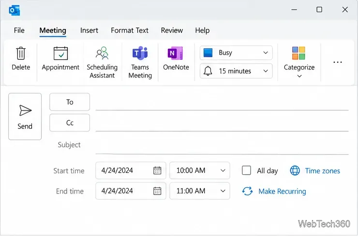The image size is (358, 236).
Task: Expand the Categorize dropdown chevron
Action: [299, 76]
